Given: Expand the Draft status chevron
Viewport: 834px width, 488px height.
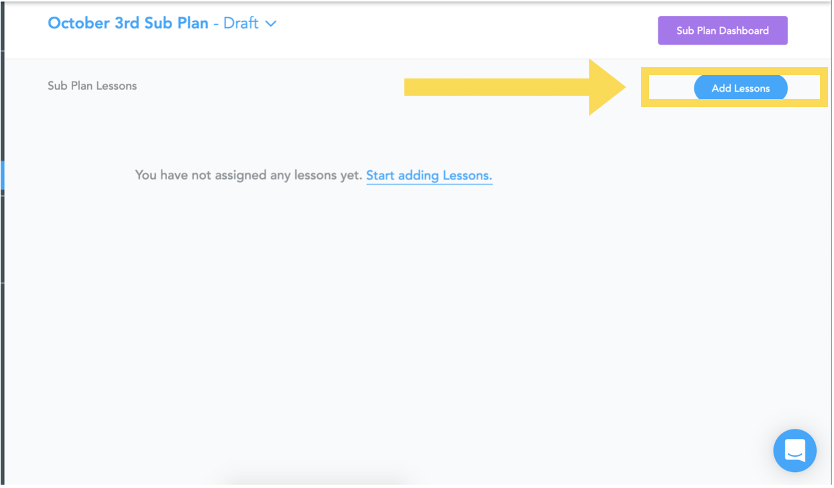Looking at the screenshot, I should click(271, 24).
